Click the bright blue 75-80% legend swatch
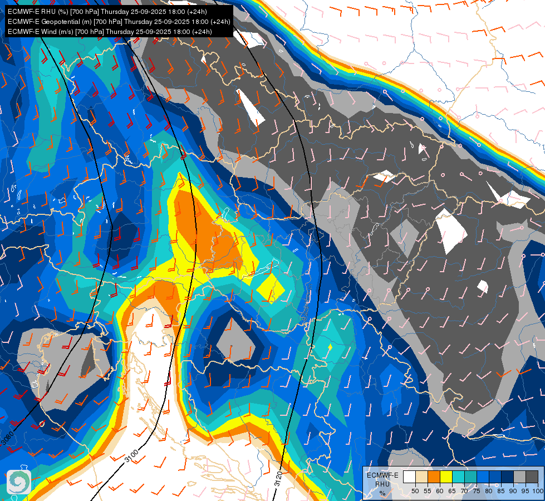 483,477
